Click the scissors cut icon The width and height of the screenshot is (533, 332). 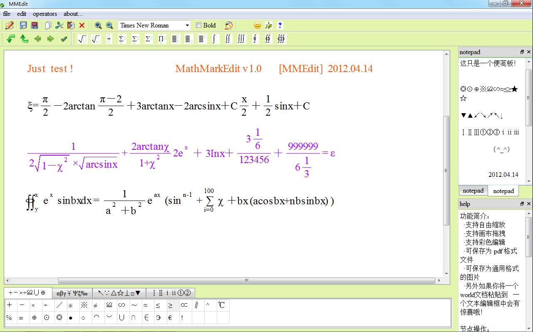click(x=59, y=25)
